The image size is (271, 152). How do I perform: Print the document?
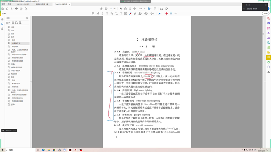[x=17, y=8]
